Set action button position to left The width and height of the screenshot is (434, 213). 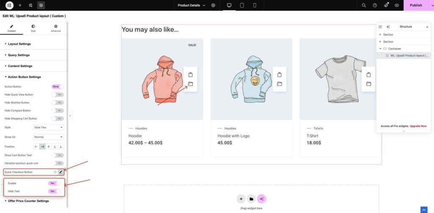[36, 147]
